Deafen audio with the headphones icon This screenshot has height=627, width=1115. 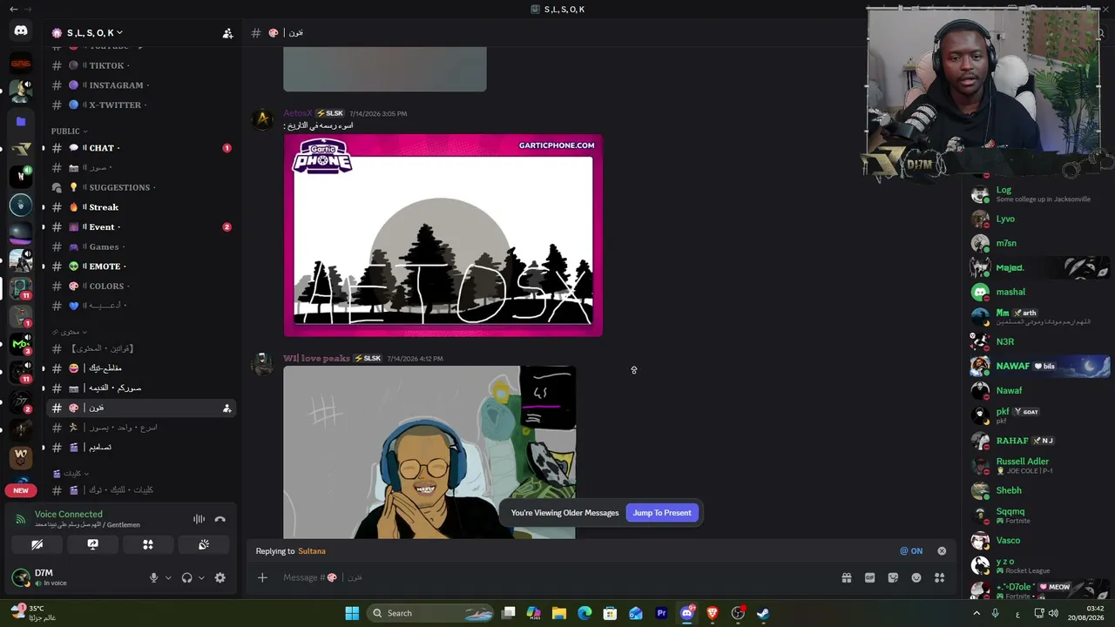click(186, 577)
